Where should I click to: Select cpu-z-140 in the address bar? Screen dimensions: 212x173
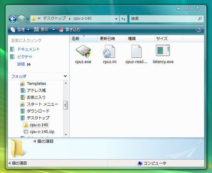click(x=82, y=18)
